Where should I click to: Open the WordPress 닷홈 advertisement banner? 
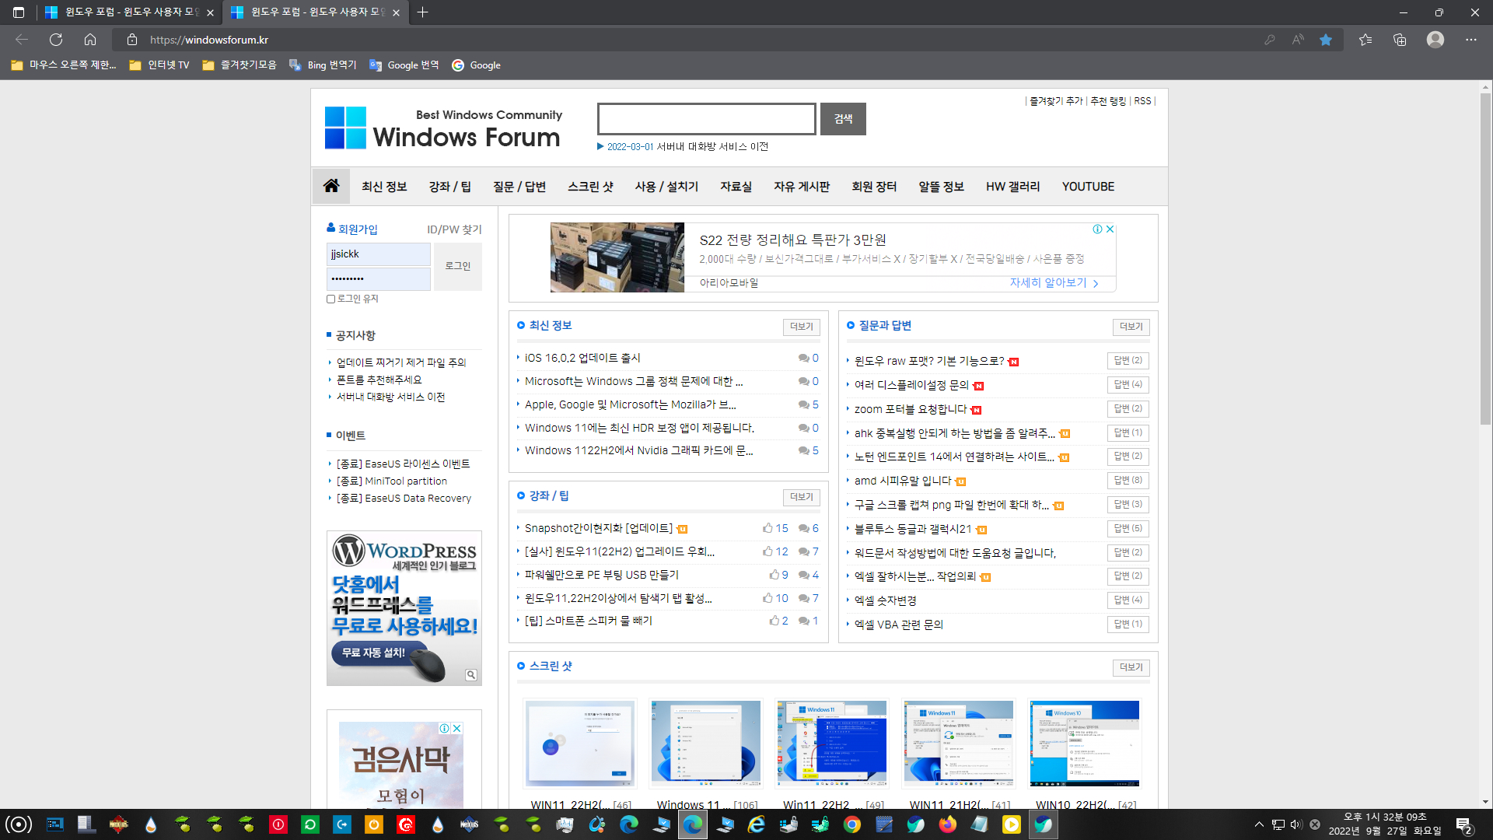pos(404,608)
